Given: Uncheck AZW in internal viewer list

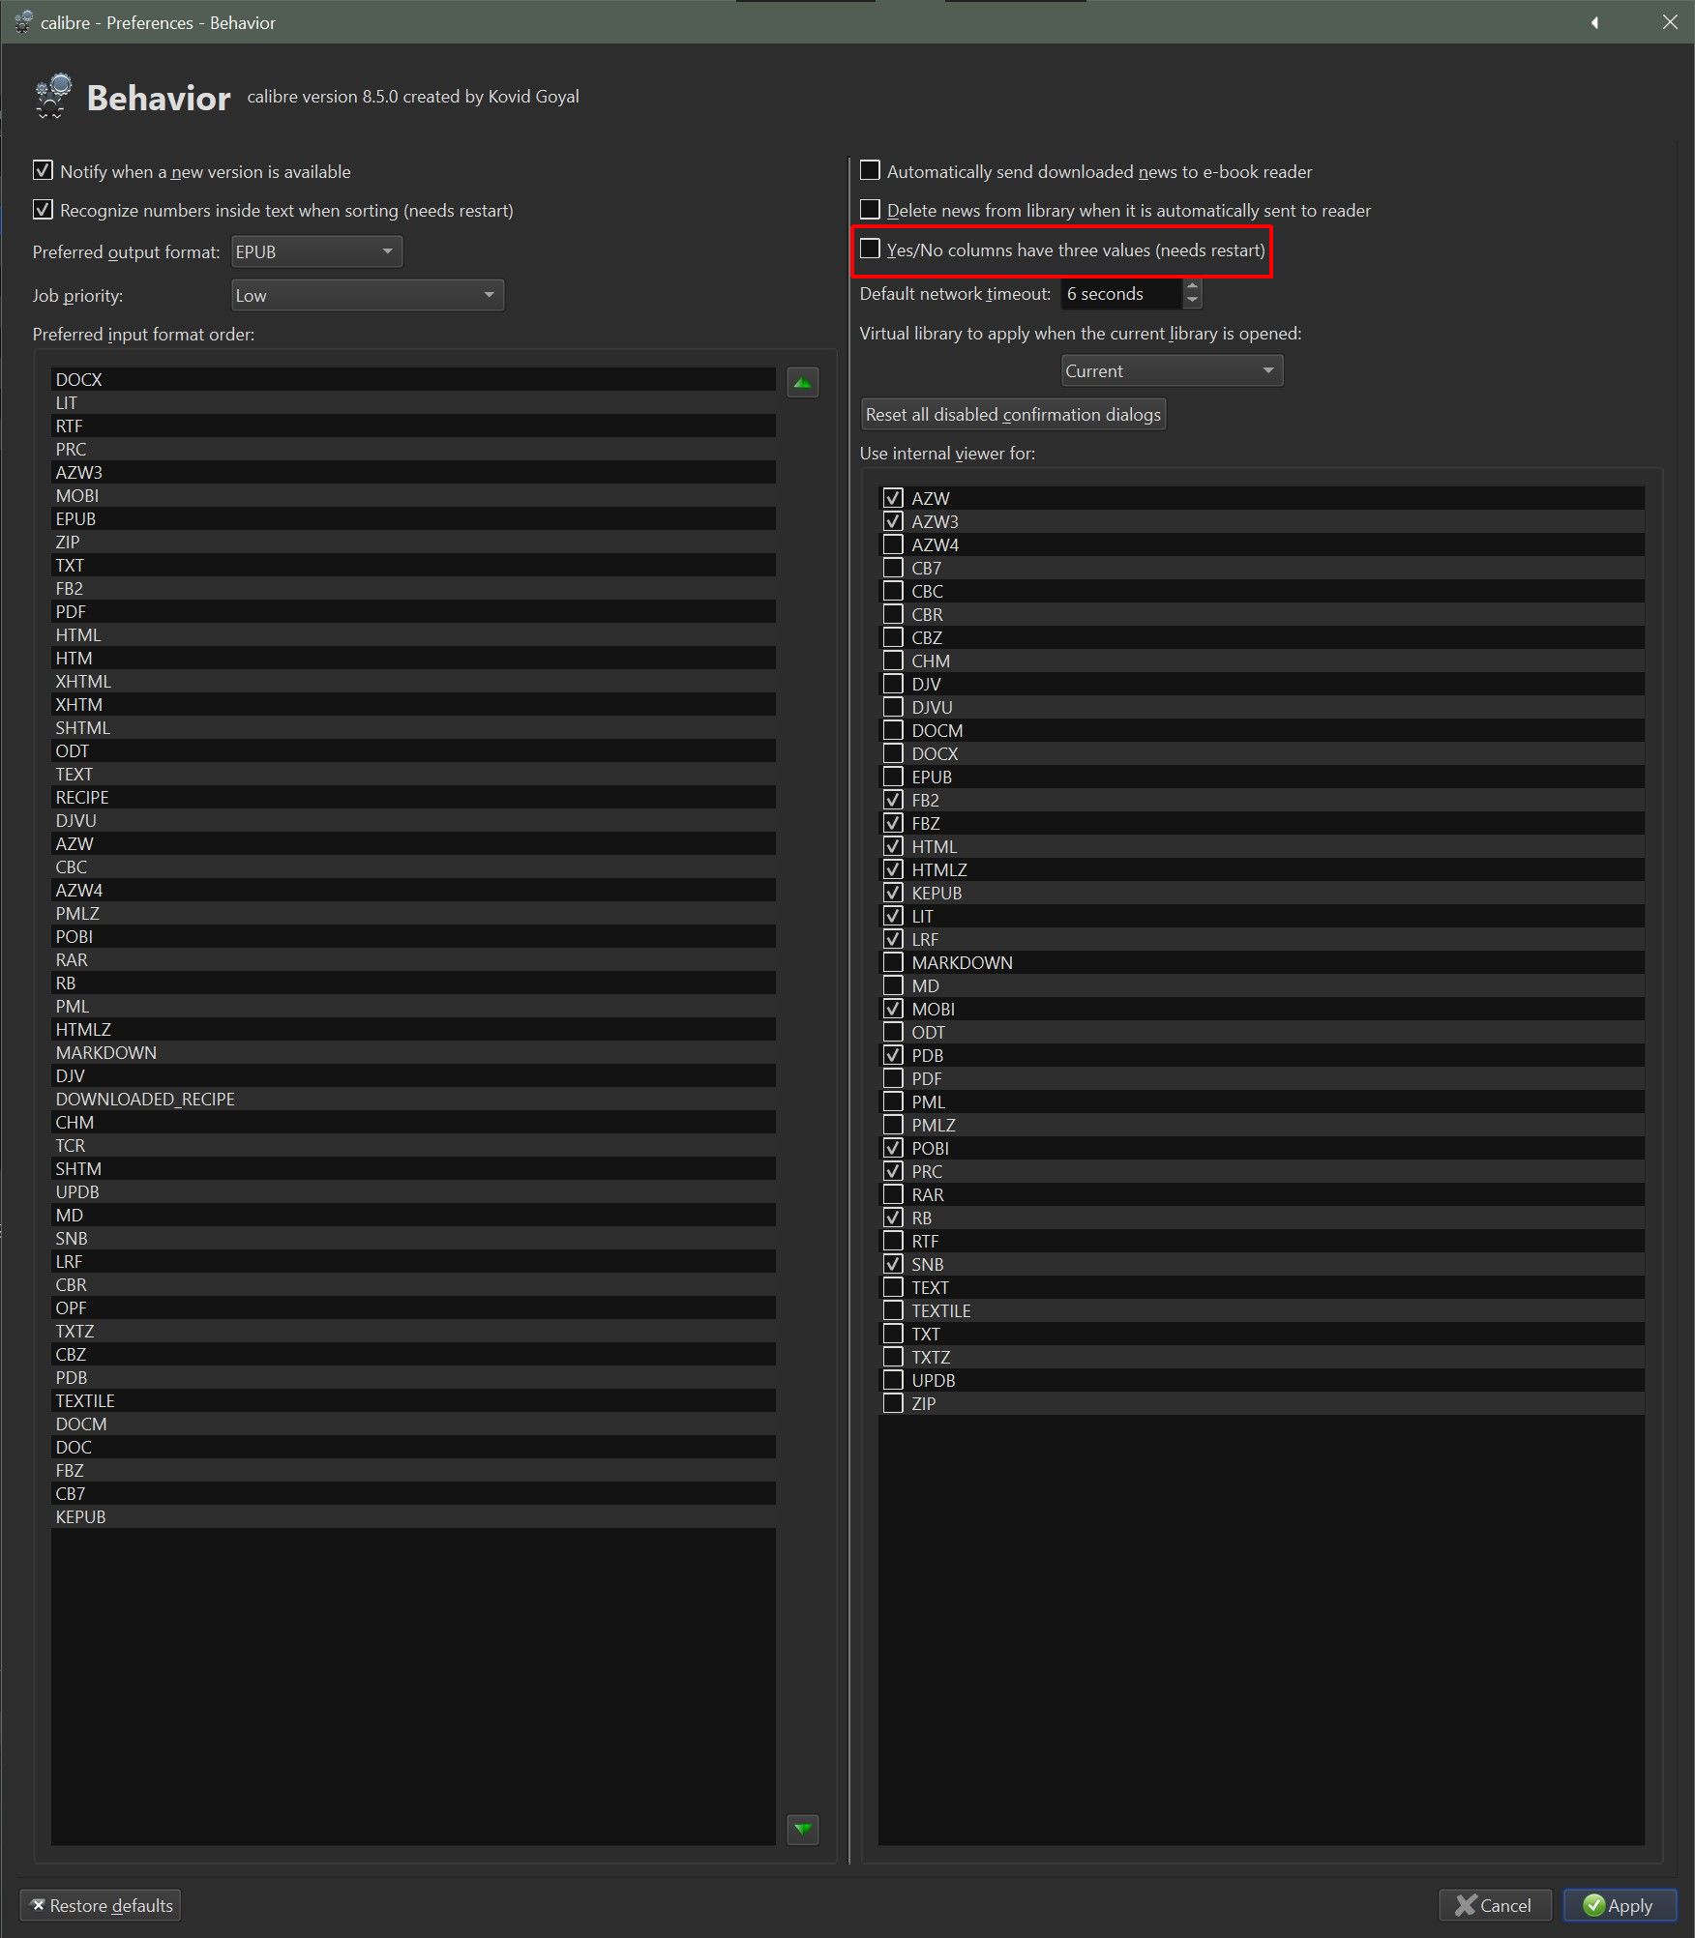Looking at the screenshot, I should [x=893, y=498].
